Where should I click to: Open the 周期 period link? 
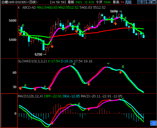click(128, 2)
